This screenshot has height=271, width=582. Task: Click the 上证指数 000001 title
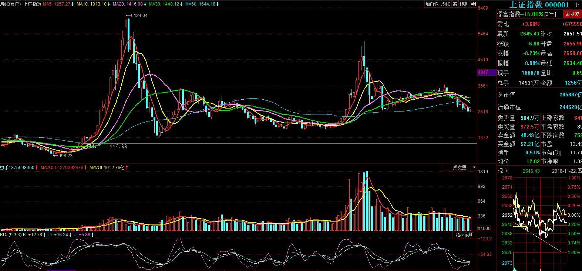539,4
